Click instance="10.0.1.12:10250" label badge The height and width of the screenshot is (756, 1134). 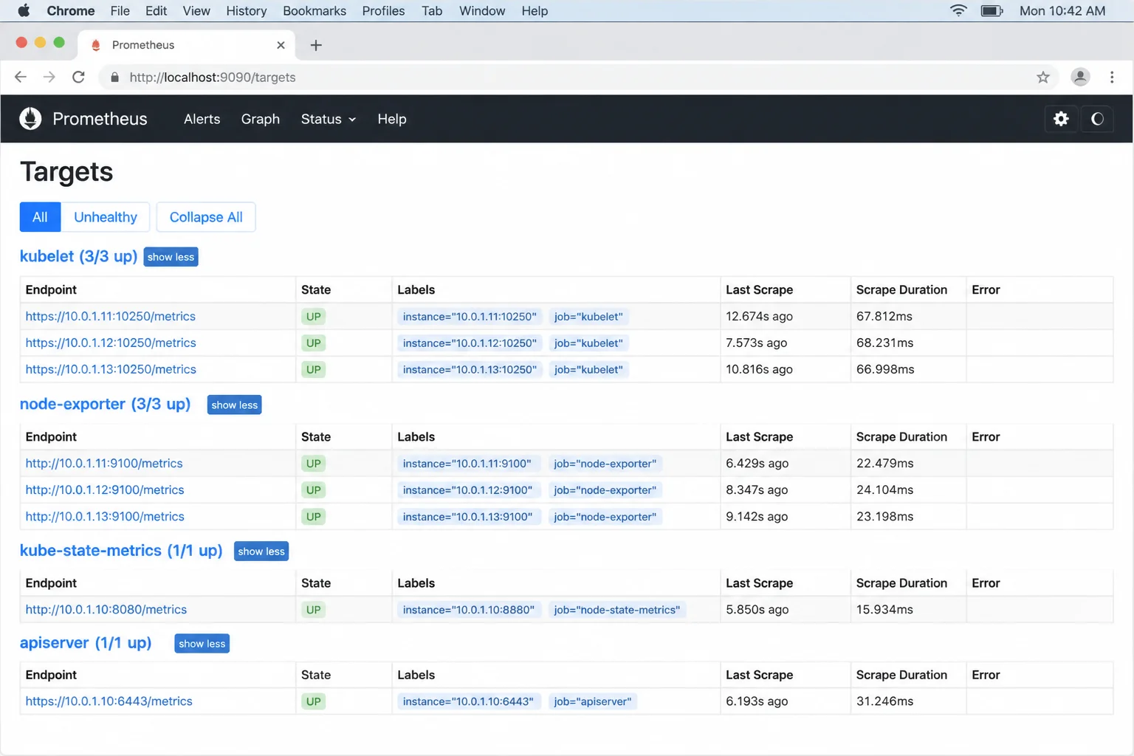(x=470, y=343)
